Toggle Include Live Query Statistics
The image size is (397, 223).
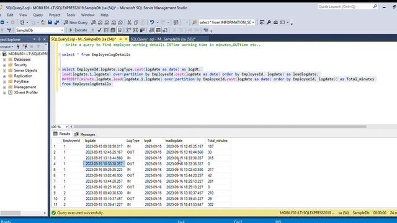coord(135,30)
